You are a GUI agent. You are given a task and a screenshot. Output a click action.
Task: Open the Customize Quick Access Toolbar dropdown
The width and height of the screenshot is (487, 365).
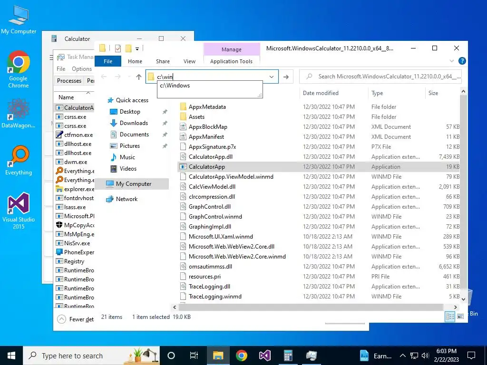(x=137, y=48)
